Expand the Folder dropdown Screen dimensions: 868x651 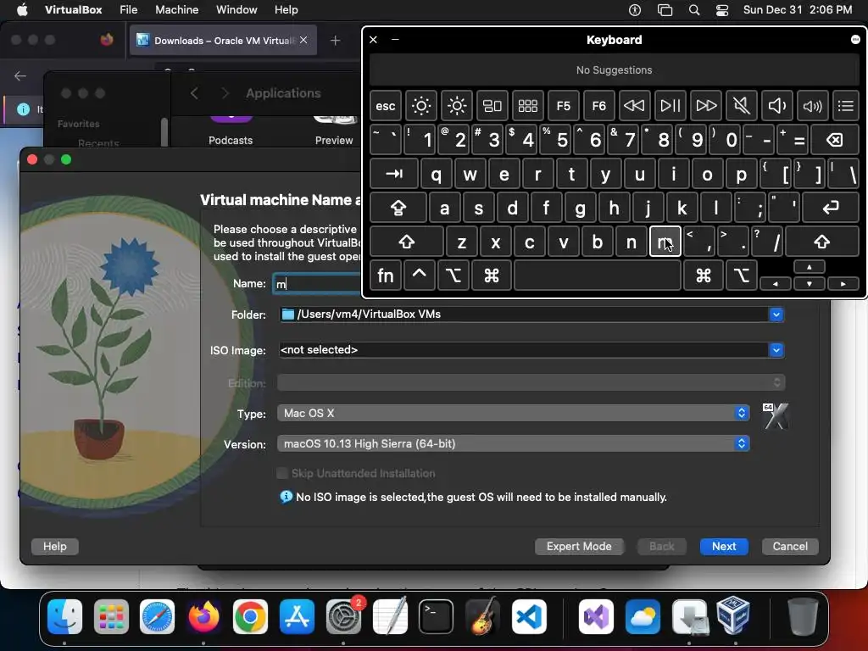point(776,314)
